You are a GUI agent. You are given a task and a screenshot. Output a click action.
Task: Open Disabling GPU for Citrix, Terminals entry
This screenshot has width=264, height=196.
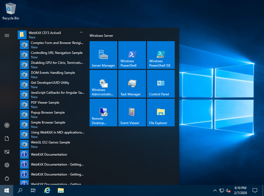52,65
